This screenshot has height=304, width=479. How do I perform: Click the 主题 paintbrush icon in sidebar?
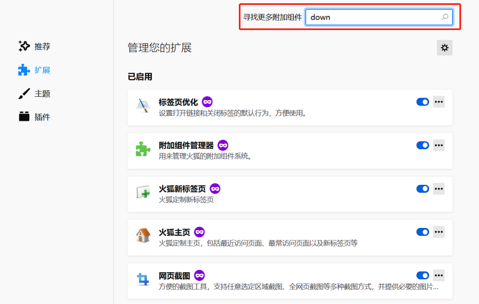click(x=24, y=93)
